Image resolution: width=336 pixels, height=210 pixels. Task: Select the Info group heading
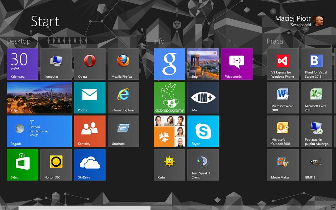click(x=159, y=41)
